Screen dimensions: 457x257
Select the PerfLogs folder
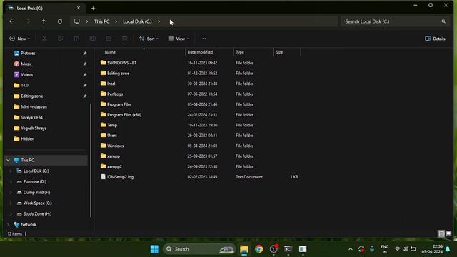click(115, 94)
